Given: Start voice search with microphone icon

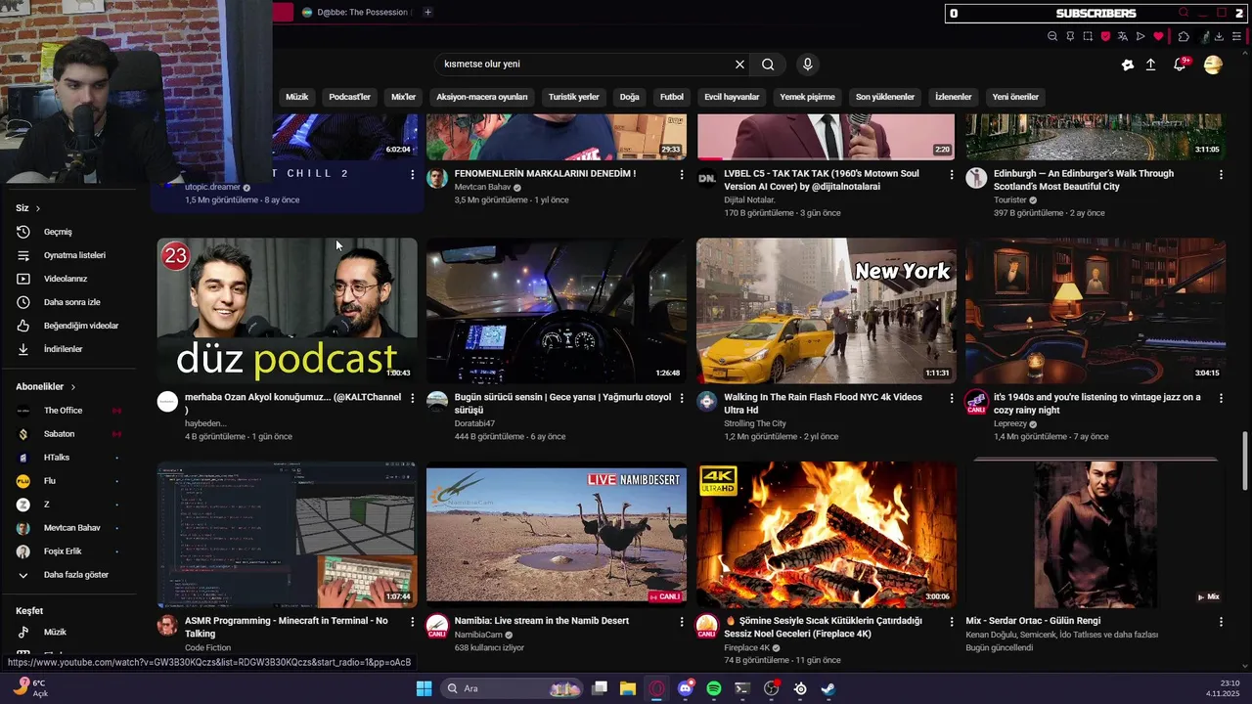Looking at the screenshot, I should tap(807, 65).
